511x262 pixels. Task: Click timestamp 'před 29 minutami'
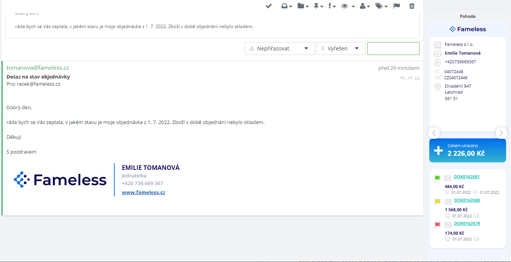(399, 68)
